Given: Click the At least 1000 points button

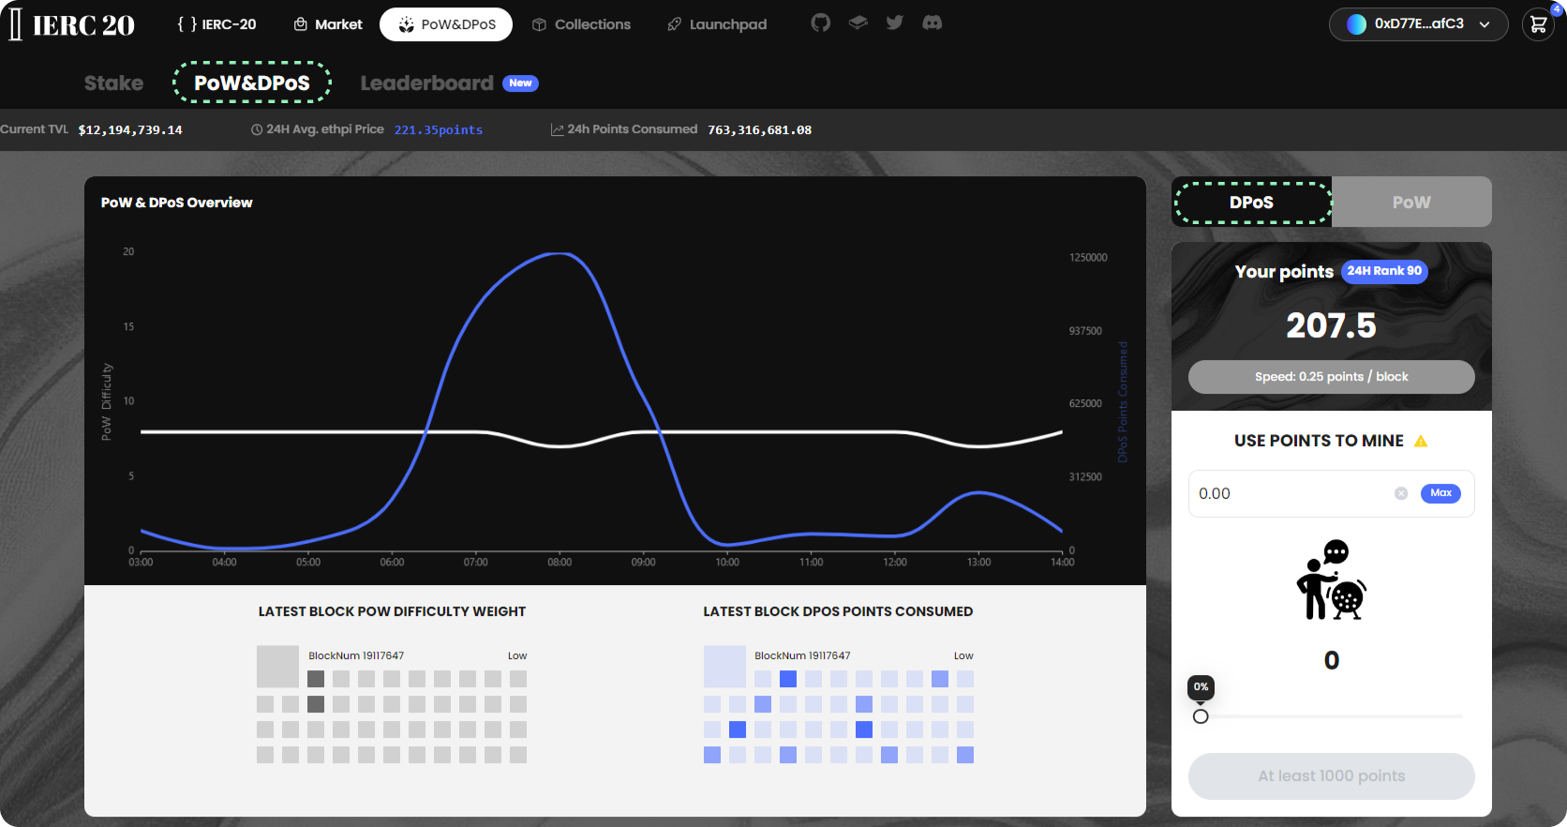Looking at the screenshot, I should click(x=1331, y=776).
